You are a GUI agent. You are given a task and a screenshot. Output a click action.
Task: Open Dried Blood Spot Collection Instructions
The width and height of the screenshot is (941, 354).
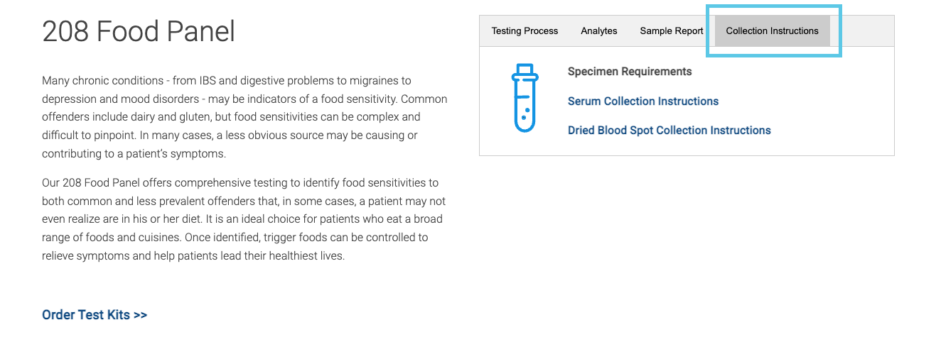point(669,131)
